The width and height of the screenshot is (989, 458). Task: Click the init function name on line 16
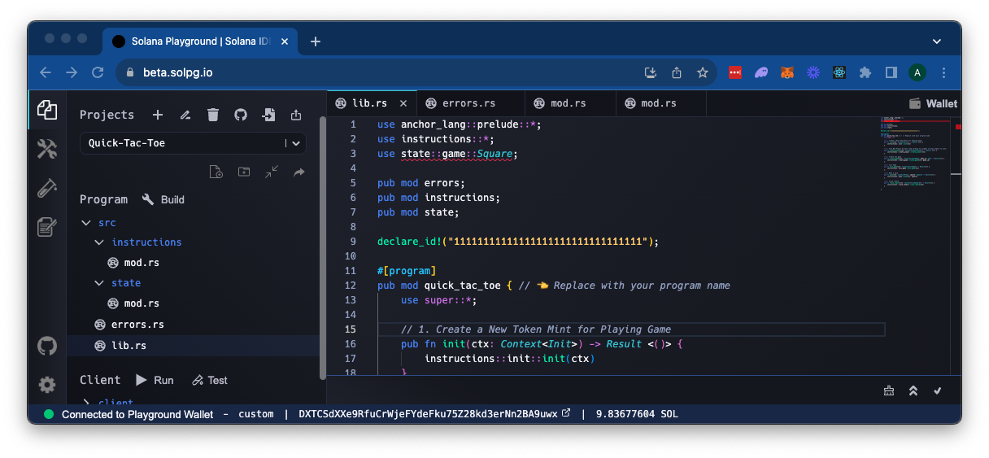pyautogui.click(x=452, y=344)
